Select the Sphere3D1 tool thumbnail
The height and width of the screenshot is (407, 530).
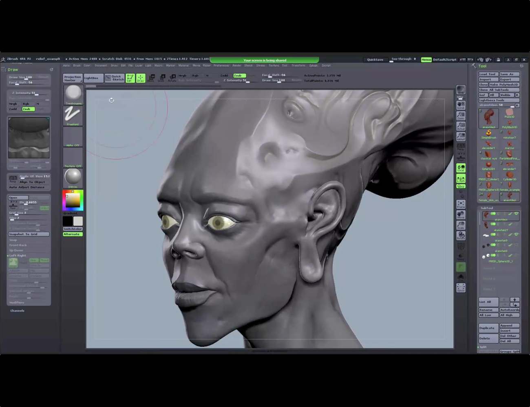[488, 165]
